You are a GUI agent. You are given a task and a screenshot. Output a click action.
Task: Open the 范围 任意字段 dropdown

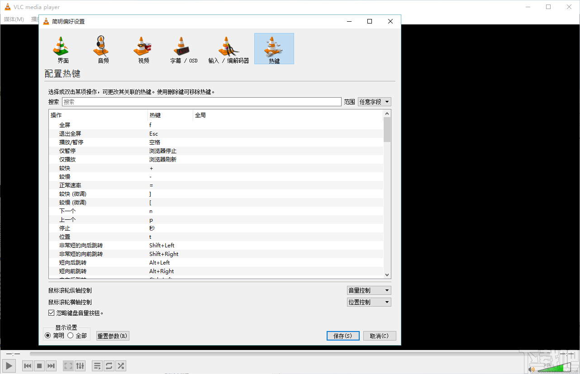[375, 102]
